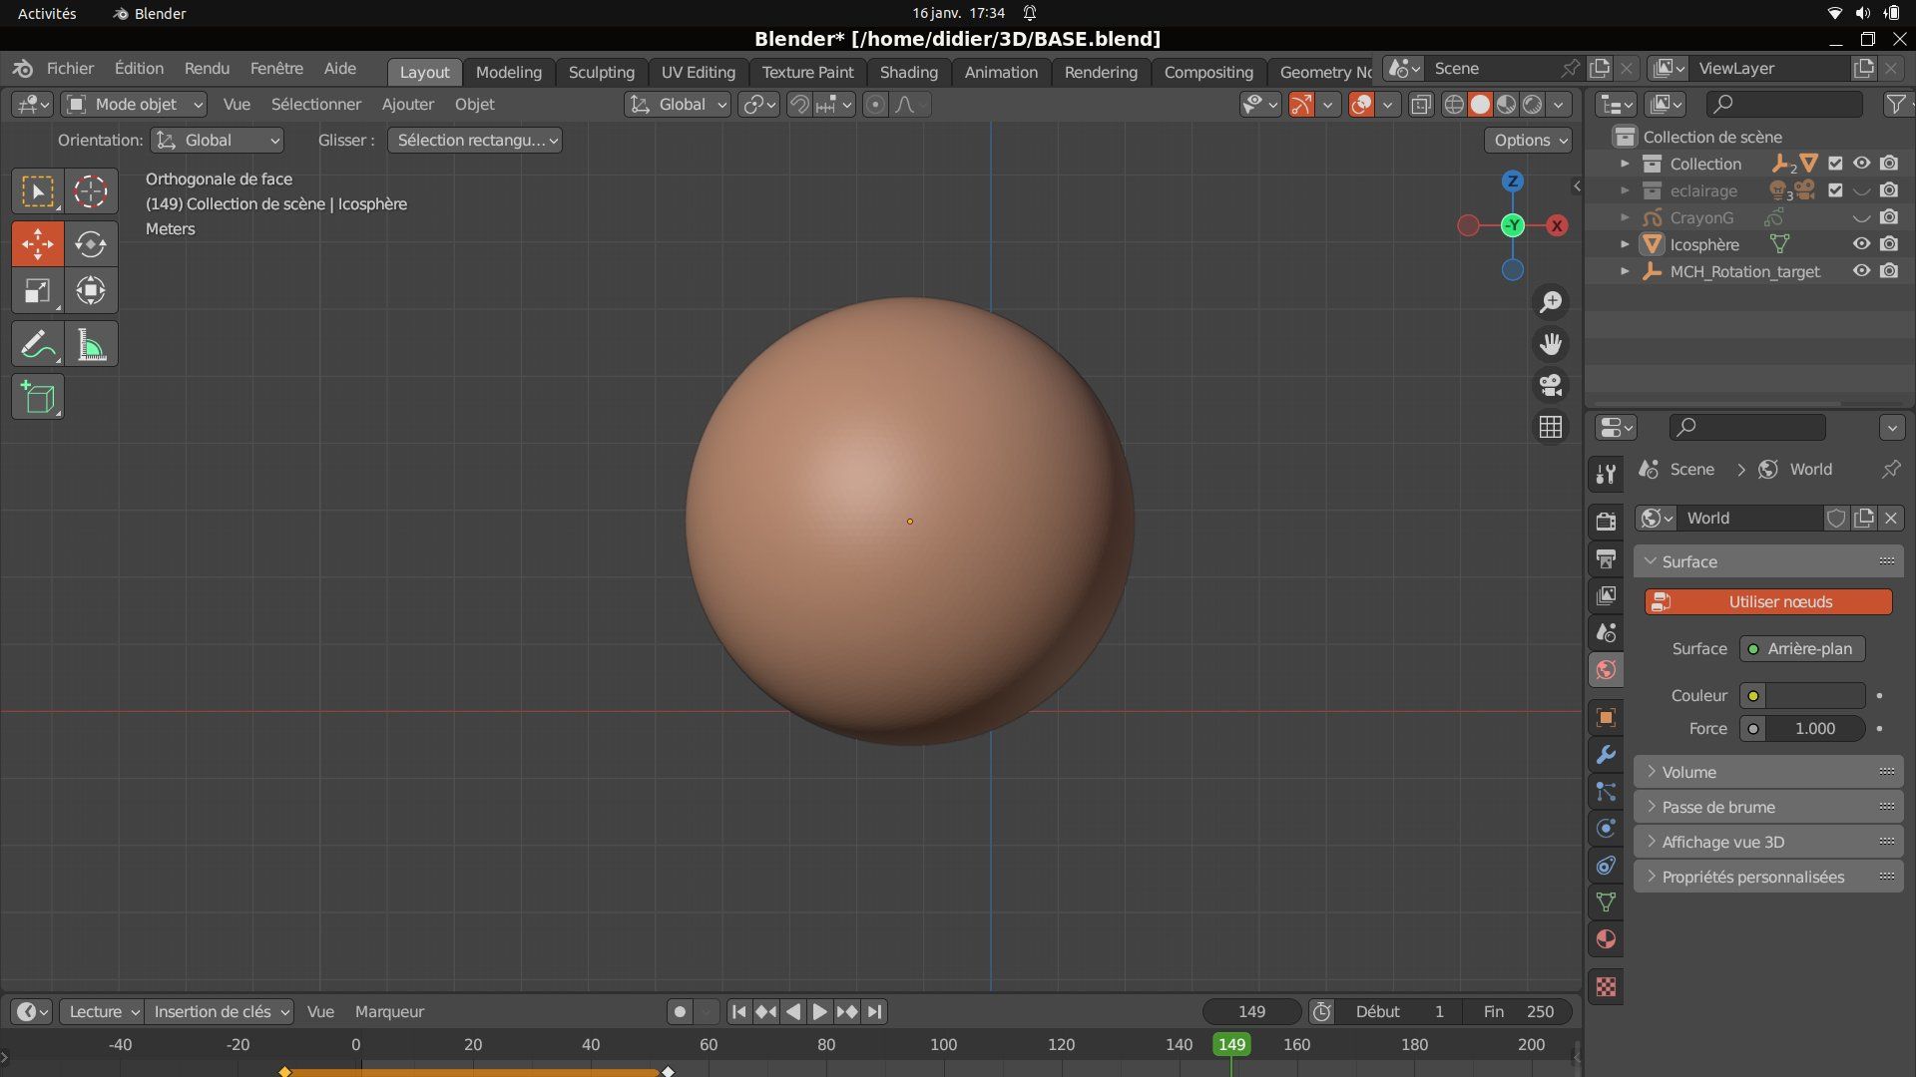
Task: Click the X axis on navigation gizmo
Action: 1557,226
